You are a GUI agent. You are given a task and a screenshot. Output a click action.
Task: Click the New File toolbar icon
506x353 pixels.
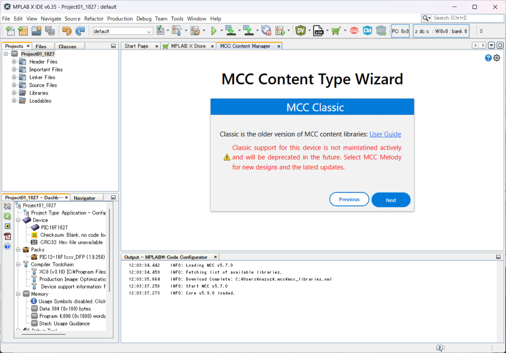[10, 31]
